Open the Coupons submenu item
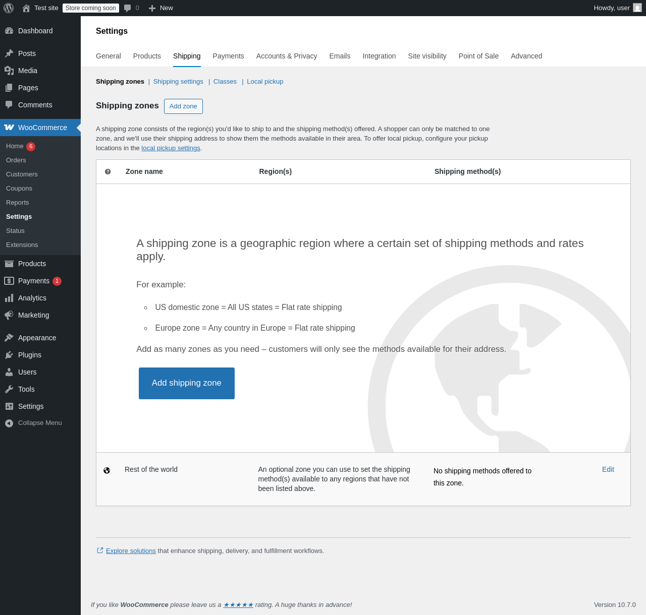 (x=19, y=189)
